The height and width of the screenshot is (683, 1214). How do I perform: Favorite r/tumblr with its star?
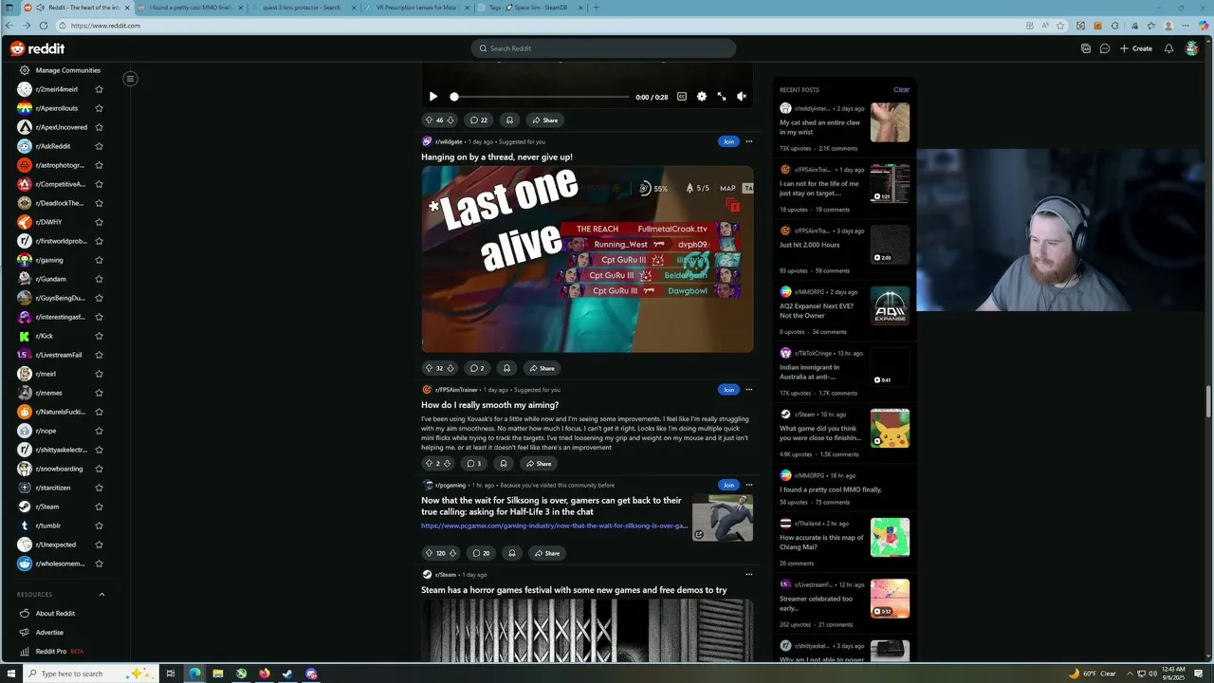click(99, 526)
